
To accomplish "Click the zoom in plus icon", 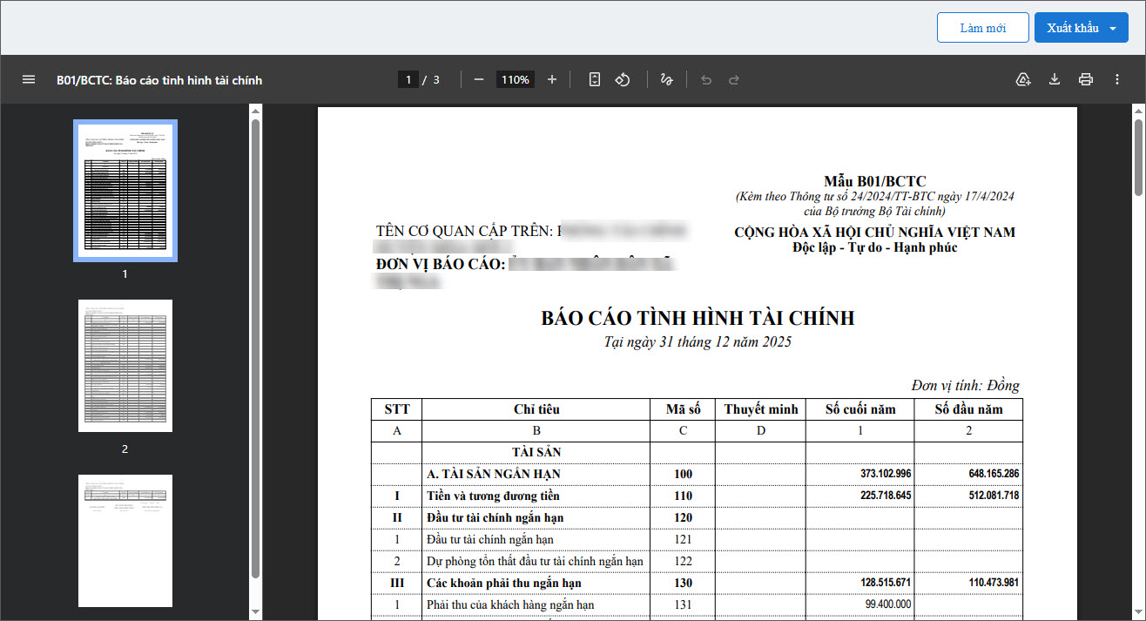I will (x=552, y=79).
